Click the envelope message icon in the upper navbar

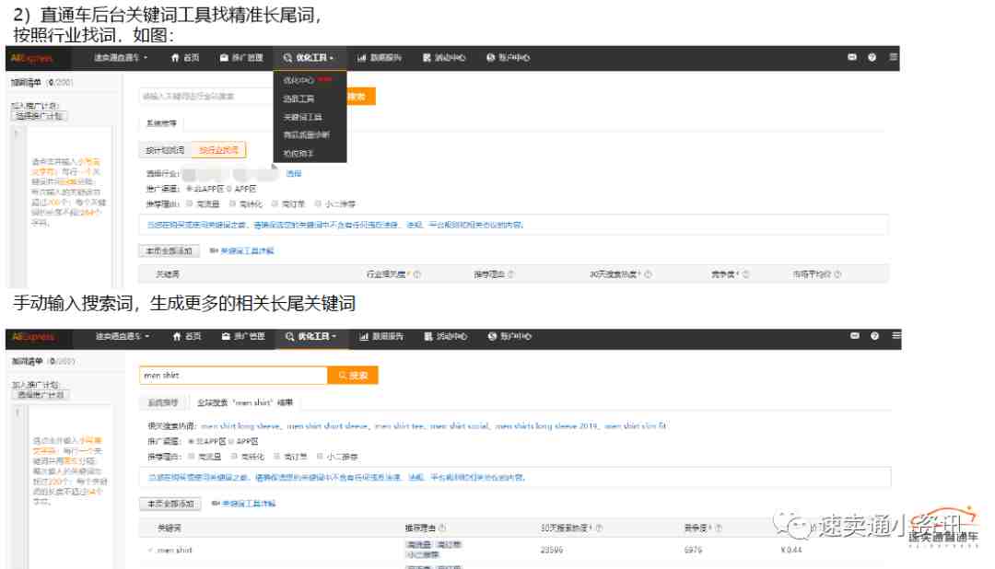852,58
